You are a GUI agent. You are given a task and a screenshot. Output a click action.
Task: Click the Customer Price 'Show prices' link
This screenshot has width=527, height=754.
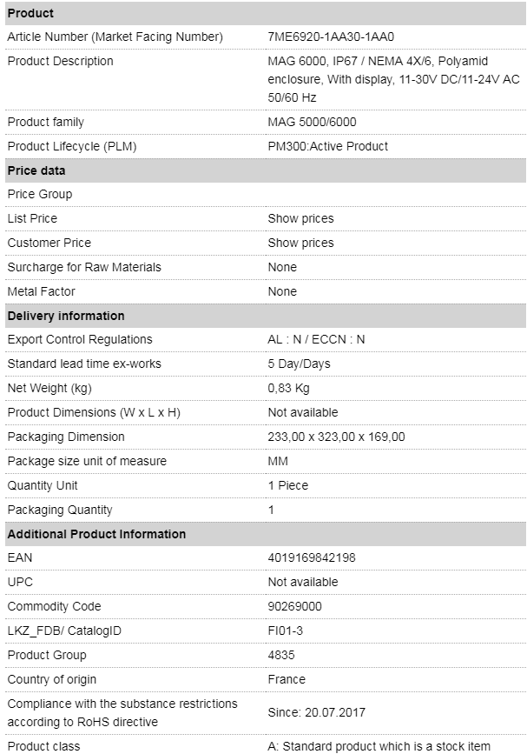[x=300, y=243]
